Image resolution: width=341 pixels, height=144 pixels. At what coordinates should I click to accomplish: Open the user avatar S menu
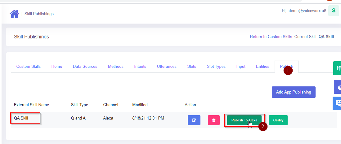(333, 11)
